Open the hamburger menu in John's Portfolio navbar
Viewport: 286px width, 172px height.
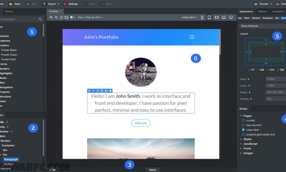192,37
